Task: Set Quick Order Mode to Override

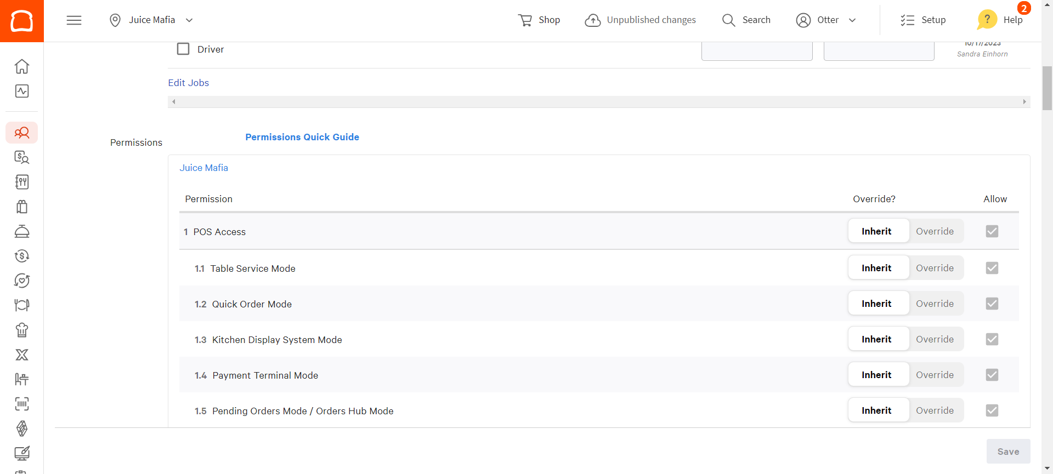Action: pos(935,304)
